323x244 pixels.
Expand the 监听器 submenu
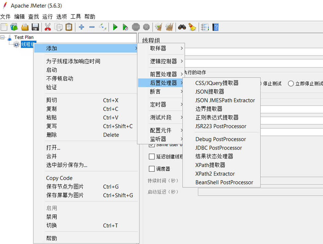161,139
